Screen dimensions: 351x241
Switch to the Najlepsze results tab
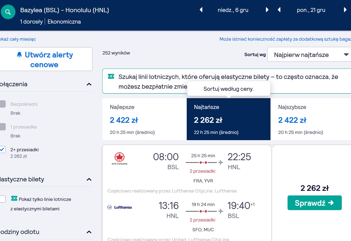point(144,119)
